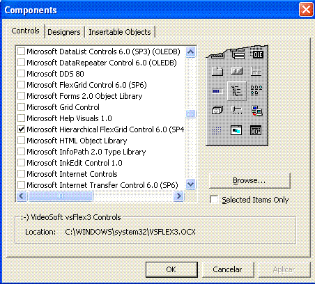Click the progress bar icon in the toolbox image

pyautogui.click(x=217, y=91)
